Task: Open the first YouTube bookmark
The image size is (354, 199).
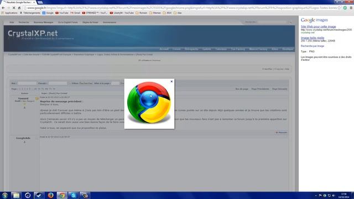Action: coord(62,13)
